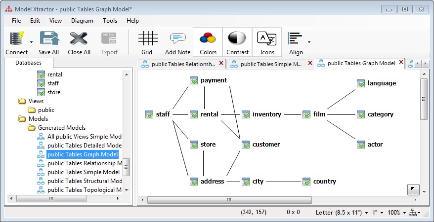Toggle the Colors display option

pos(208,38)
